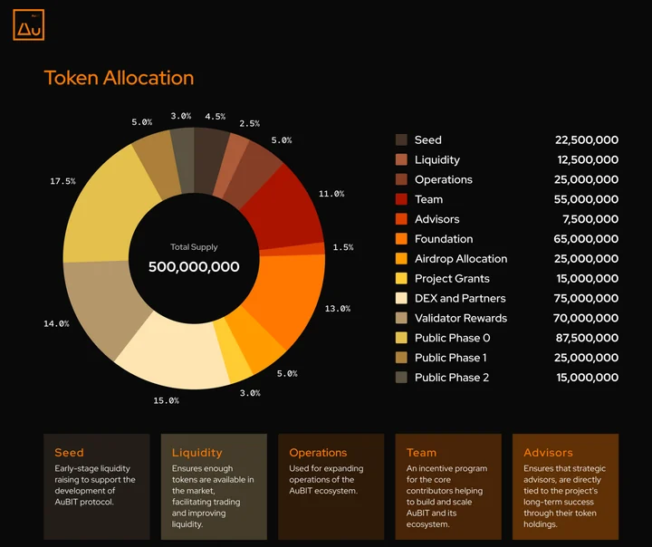652x547 pixels.
Task: Click the 75,000,000 DEX and Partners amount
Action: point(586,298)
